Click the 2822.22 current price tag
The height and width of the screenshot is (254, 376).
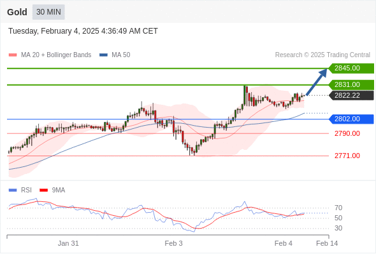[x=351, y=95]
